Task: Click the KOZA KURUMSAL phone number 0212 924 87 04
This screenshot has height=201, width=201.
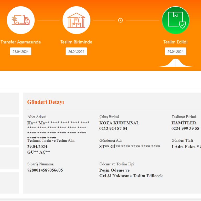Action: [x=113, y=129]
